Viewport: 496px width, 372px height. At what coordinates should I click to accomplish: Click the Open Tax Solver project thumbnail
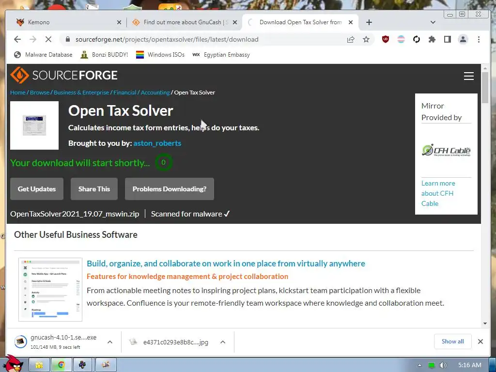(34, 125)
